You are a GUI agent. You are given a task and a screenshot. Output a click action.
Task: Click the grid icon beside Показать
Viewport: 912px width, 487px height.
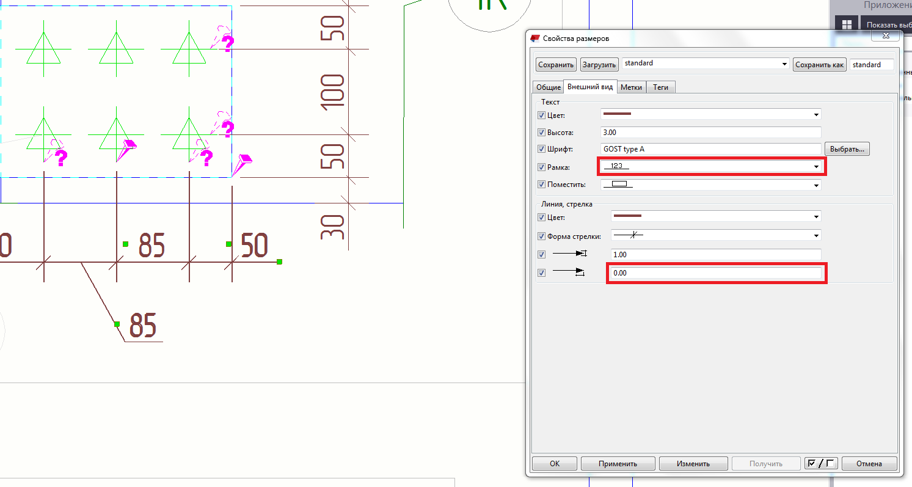847,24
